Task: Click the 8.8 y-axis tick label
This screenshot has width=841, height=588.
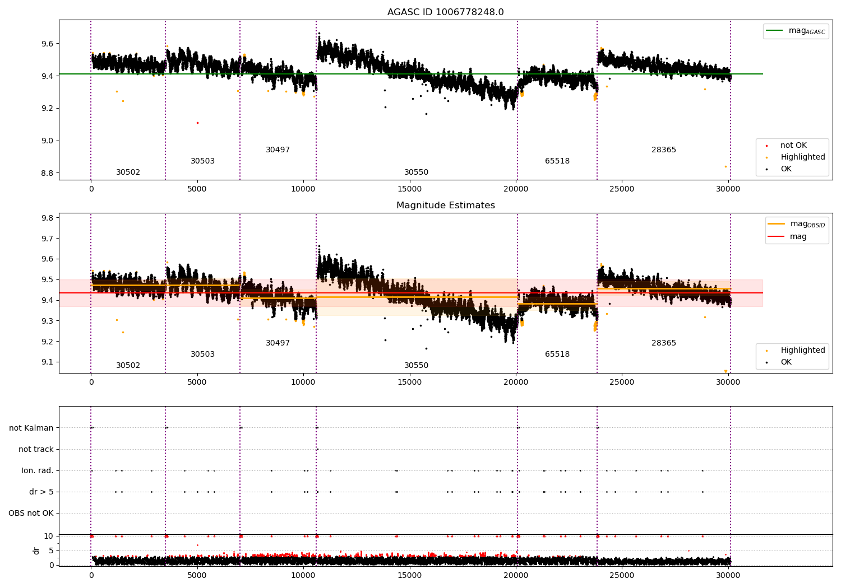Action: point(48,174)
